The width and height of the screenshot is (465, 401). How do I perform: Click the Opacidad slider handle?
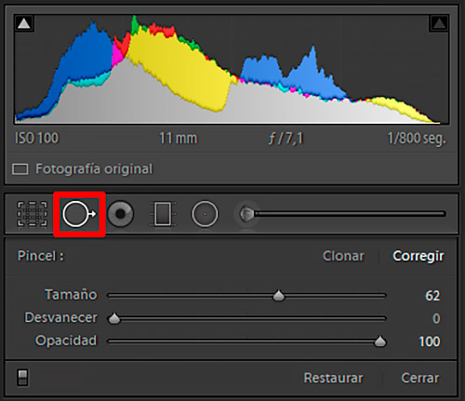click(380, 341)
